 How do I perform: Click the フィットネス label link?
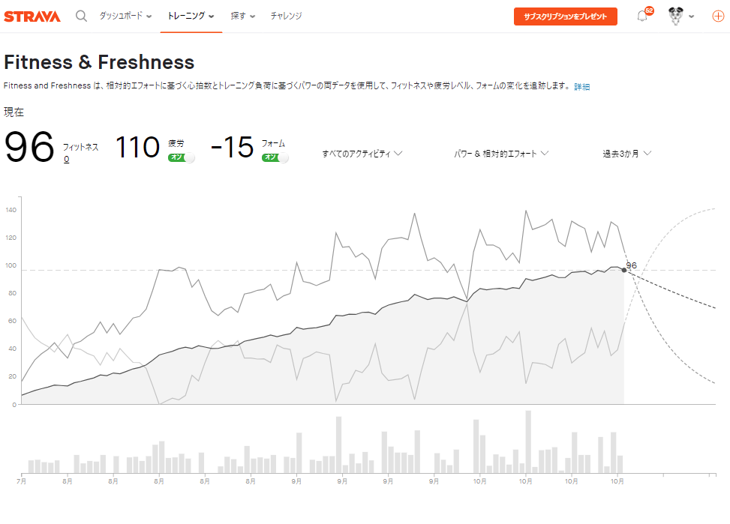[x=80, y=148]
